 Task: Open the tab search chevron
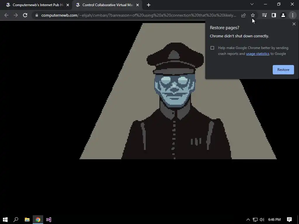252,4
